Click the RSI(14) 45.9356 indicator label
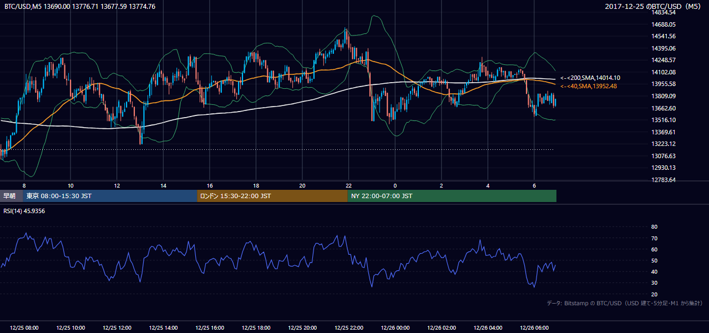This screenshot has width=709, height=333. pyautogui.click(x=24, y=211)
